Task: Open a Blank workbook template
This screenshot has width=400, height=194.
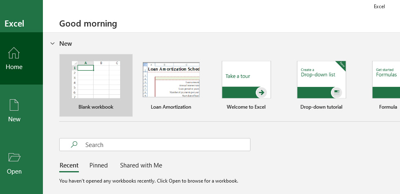Action: [x=96, y=85]
